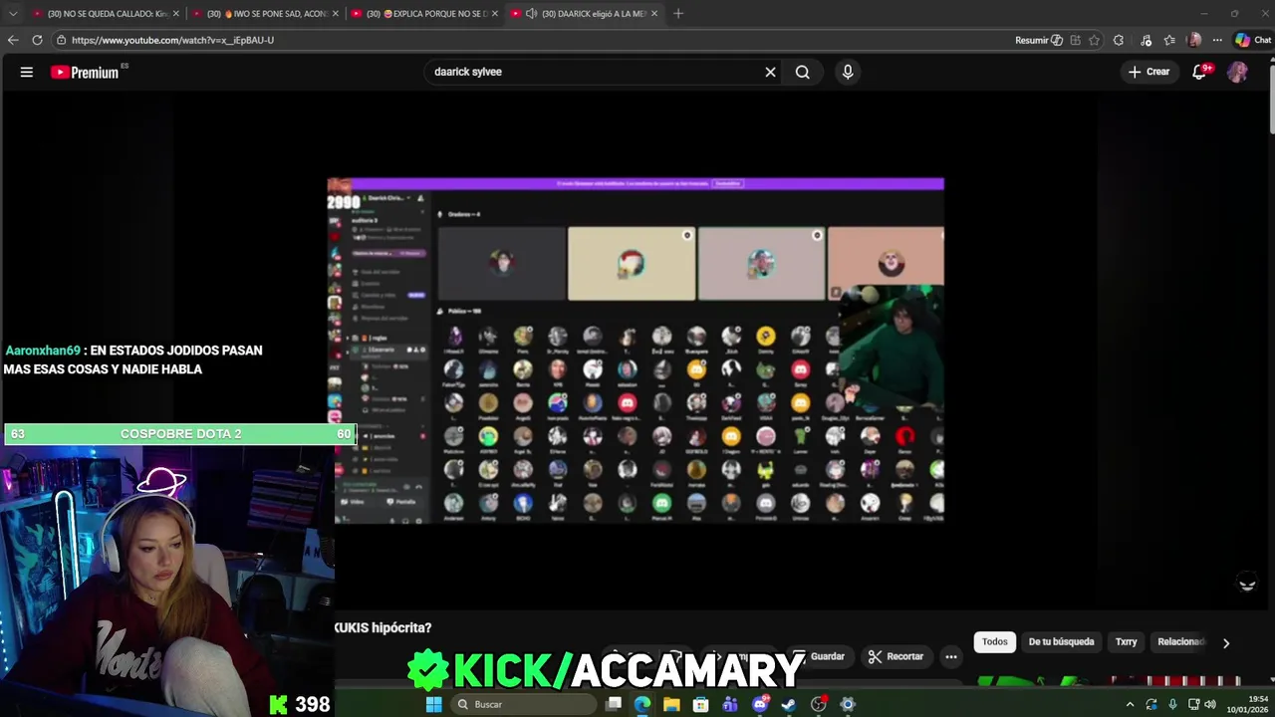This screenshot has height=717, width=1275.
Task: Open the favorites list icon
Action: (1169, 40)
